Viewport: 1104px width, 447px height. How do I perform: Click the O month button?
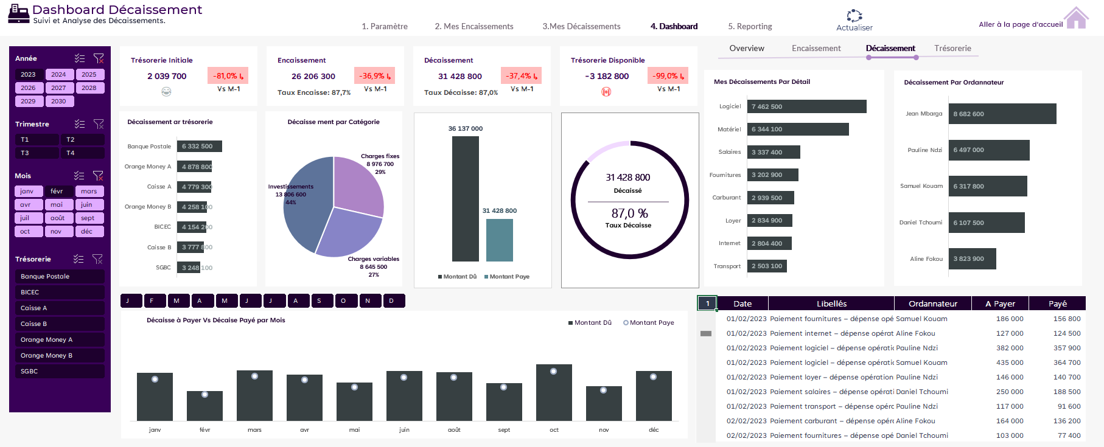point(347,300)
